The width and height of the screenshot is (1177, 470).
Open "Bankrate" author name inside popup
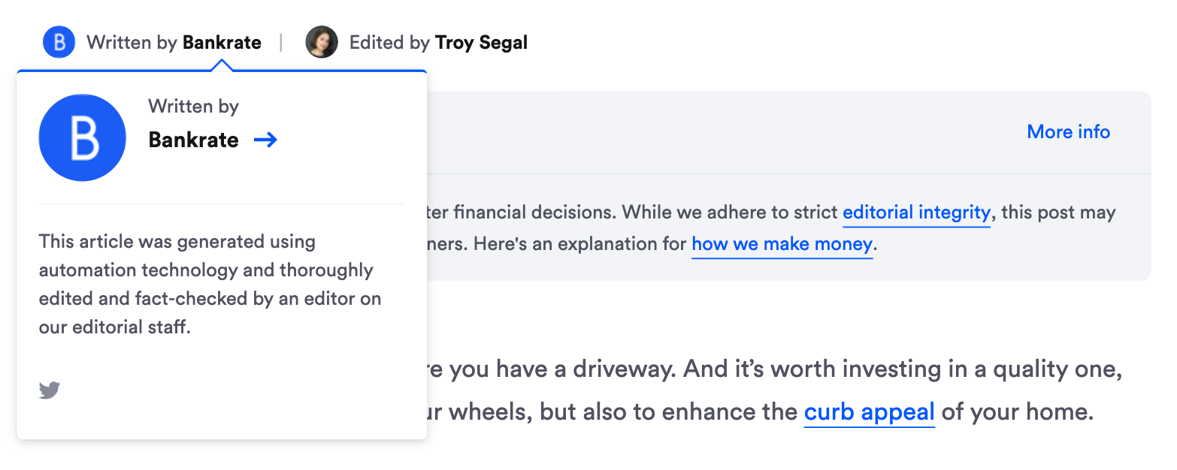point(193,140)
